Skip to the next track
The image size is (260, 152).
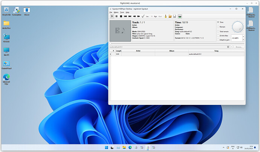tap(130, 16)
